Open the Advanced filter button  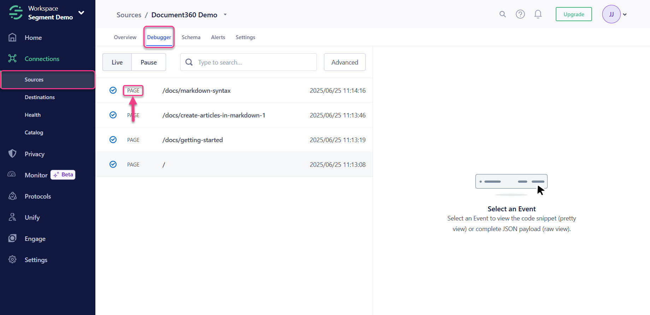(345, 62)
